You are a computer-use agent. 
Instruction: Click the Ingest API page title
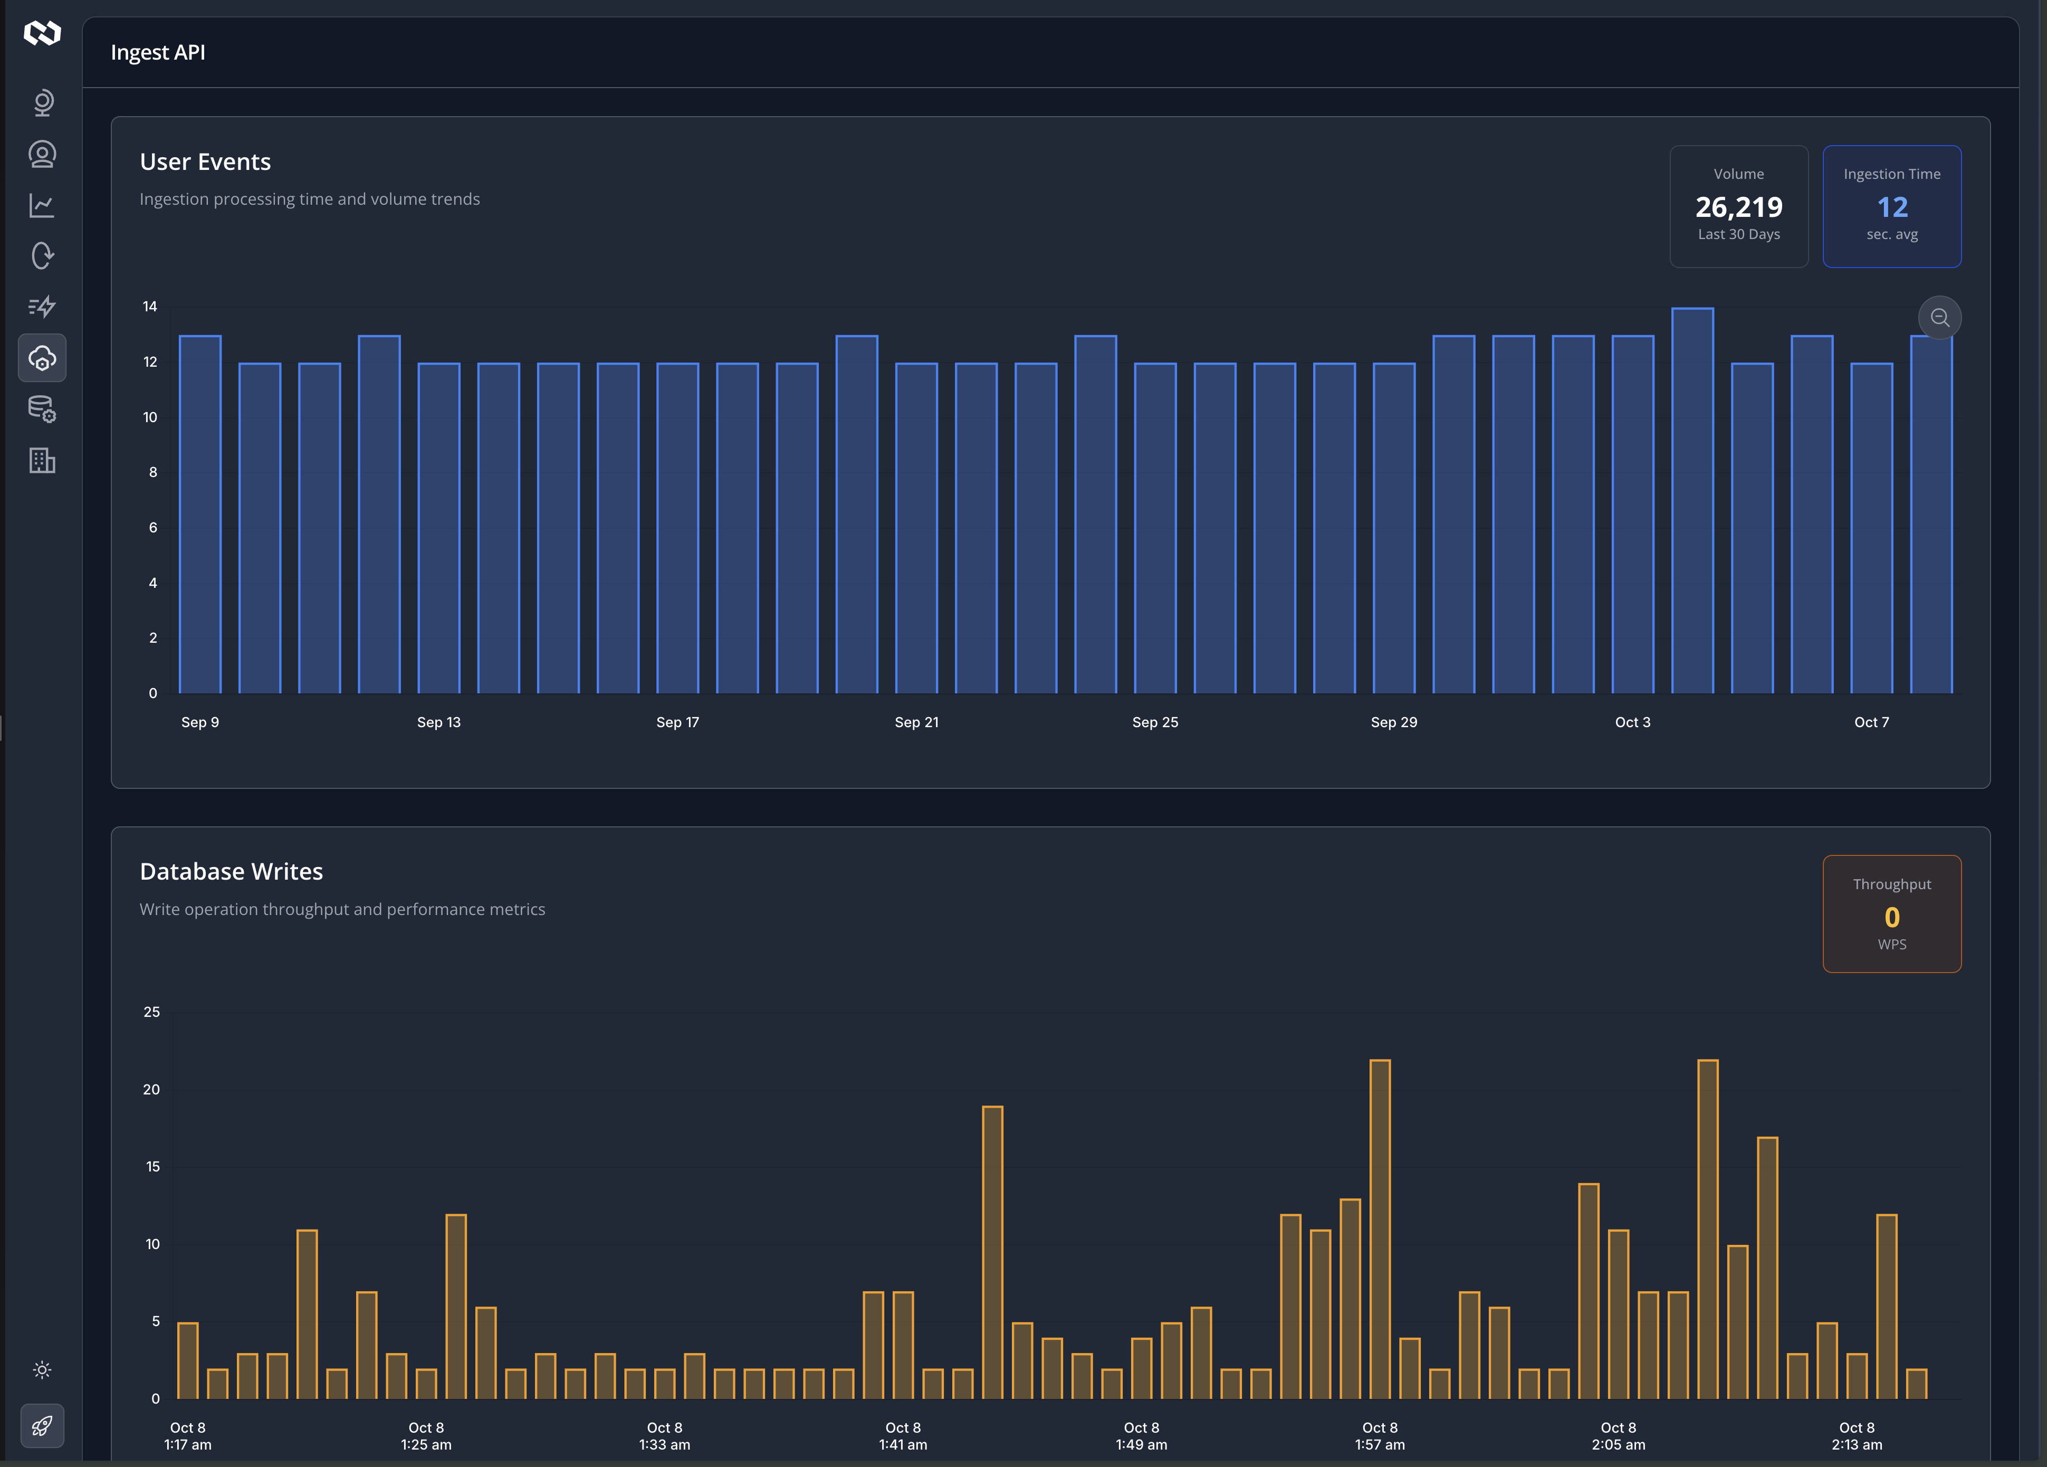[x=158, y=52]
